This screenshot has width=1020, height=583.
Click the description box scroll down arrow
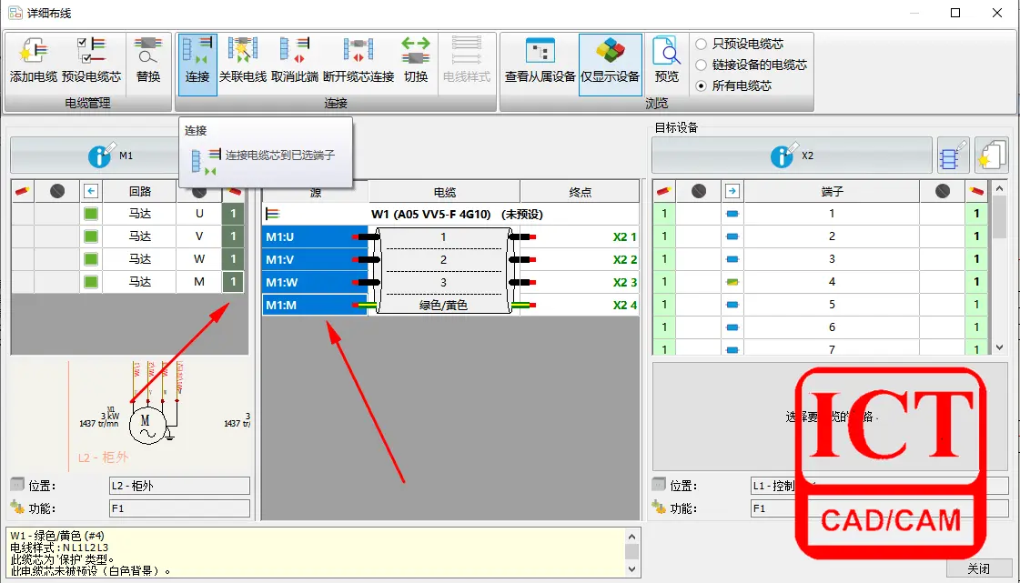631,568
